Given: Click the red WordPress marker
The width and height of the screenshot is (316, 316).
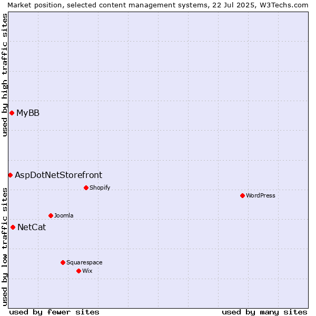Looking at the screenshot, I should (x=242, y=195).
